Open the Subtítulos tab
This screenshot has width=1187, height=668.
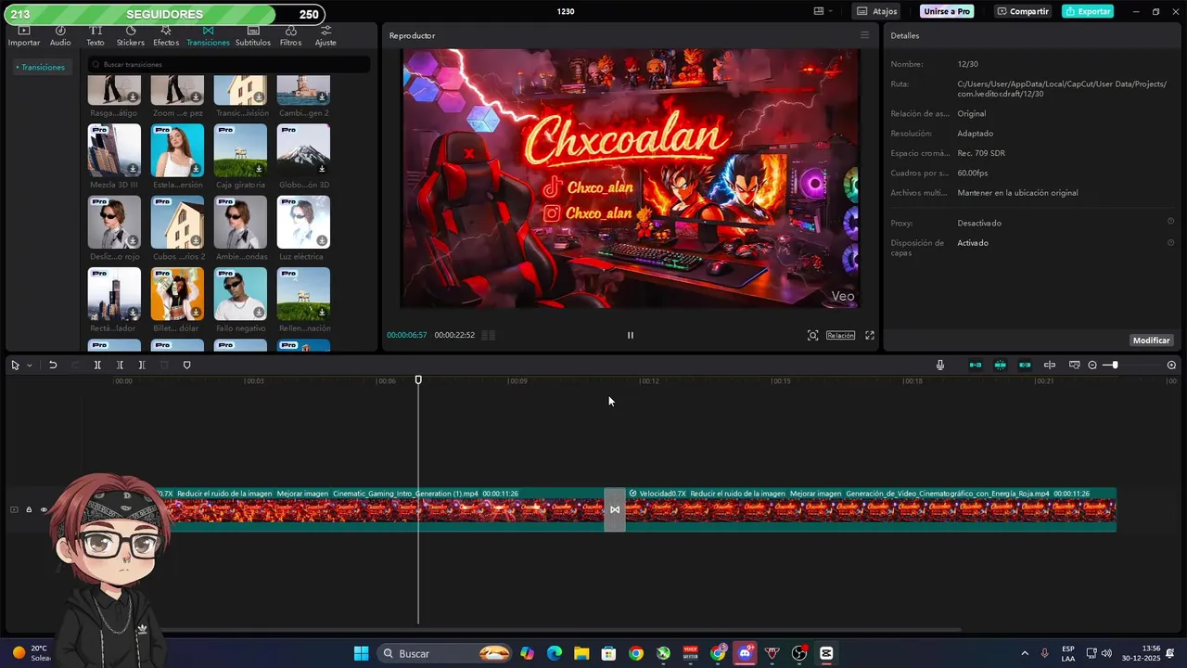tap(252, 36)
